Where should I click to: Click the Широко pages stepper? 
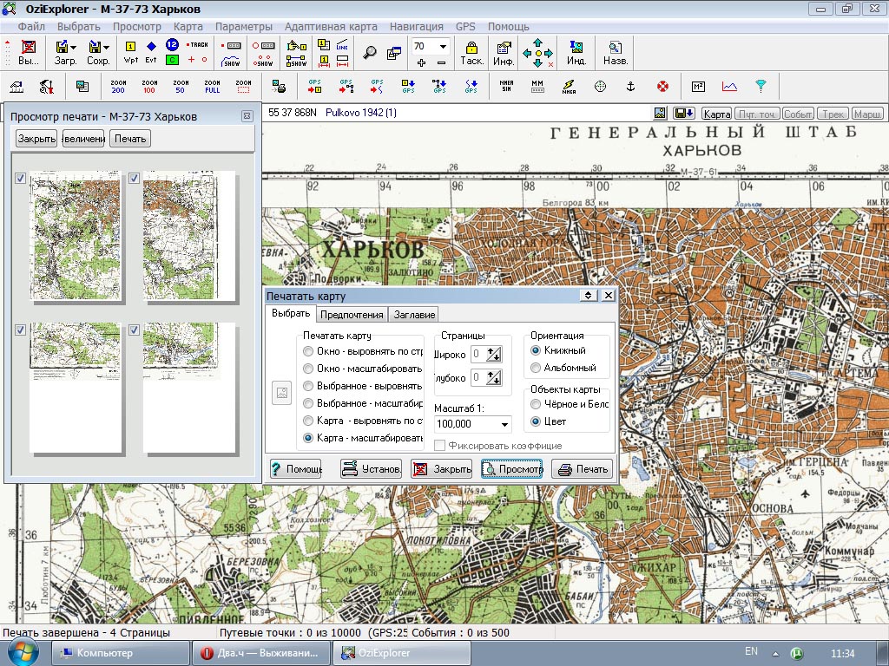tap(493, 355)
